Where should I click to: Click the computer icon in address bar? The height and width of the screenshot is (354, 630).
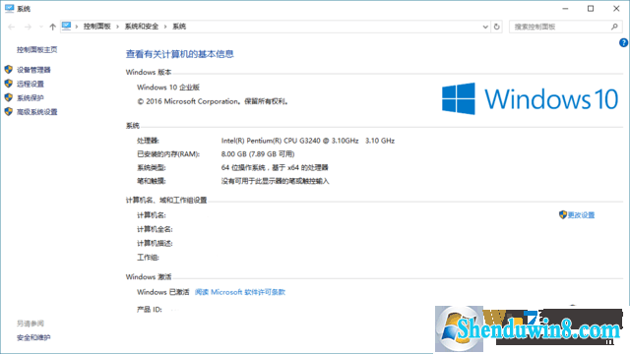66,27
